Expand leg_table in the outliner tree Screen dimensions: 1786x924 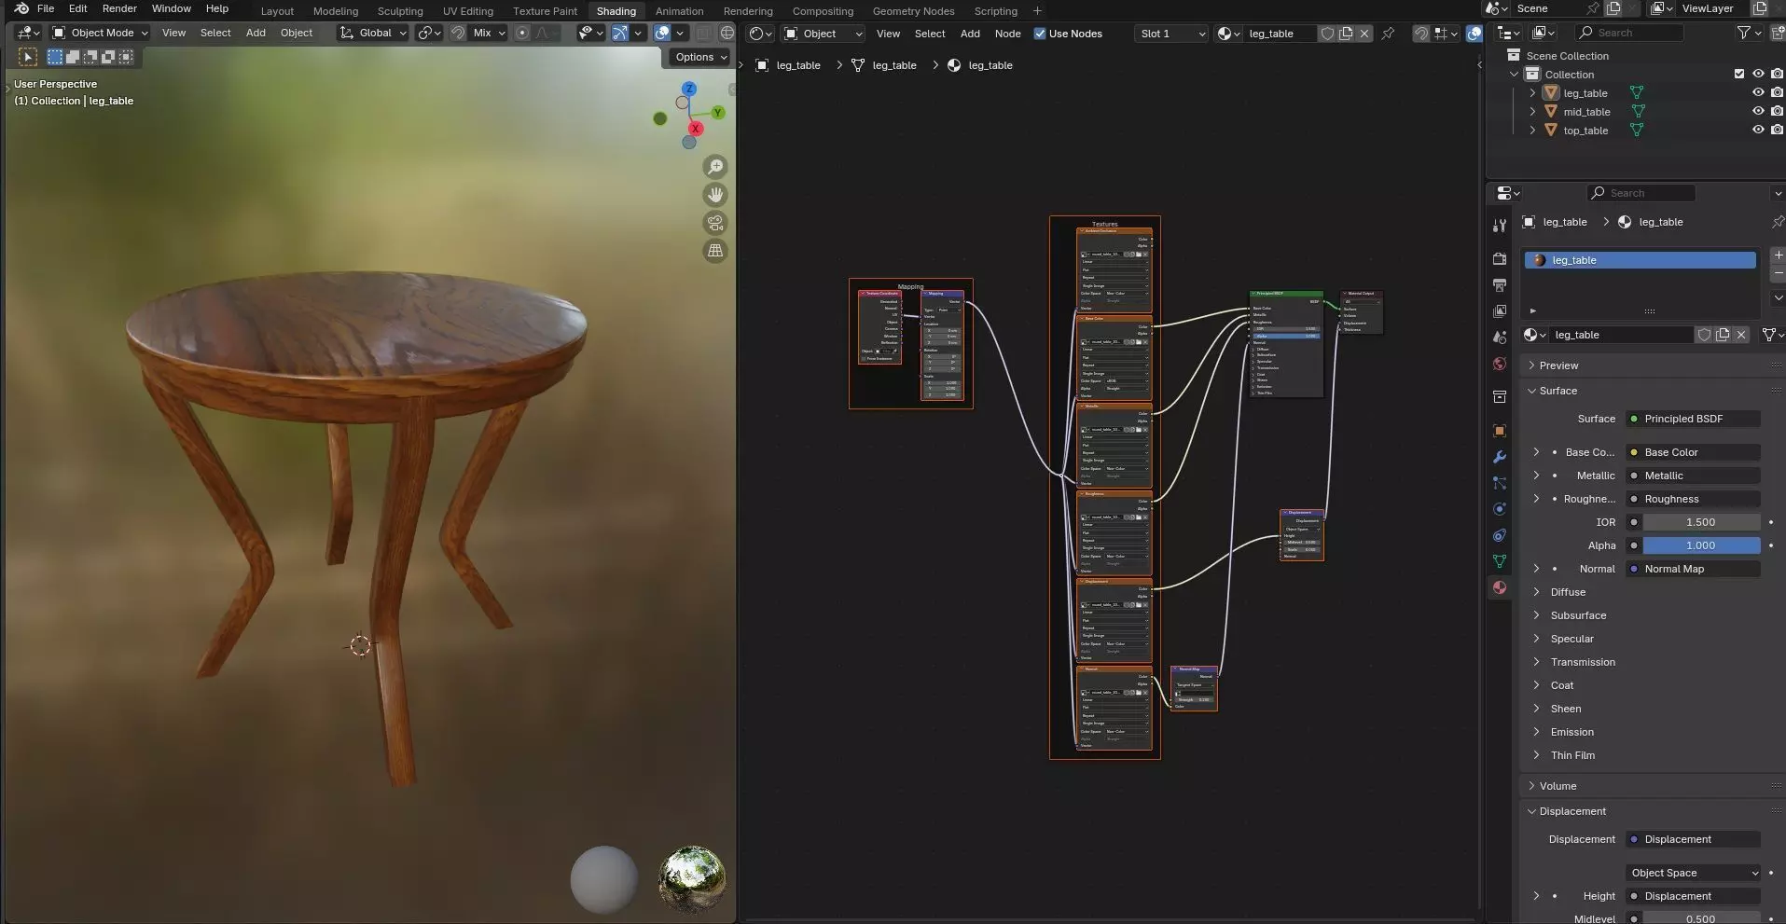tap(1532, 93)
